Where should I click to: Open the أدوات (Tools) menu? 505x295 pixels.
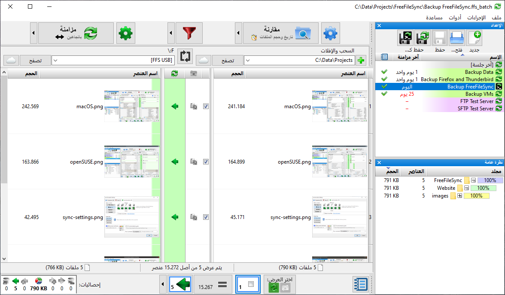point(455,18)
